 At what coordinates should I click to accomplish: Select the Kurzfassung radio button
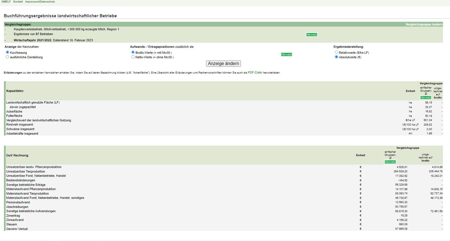(8, 52)
